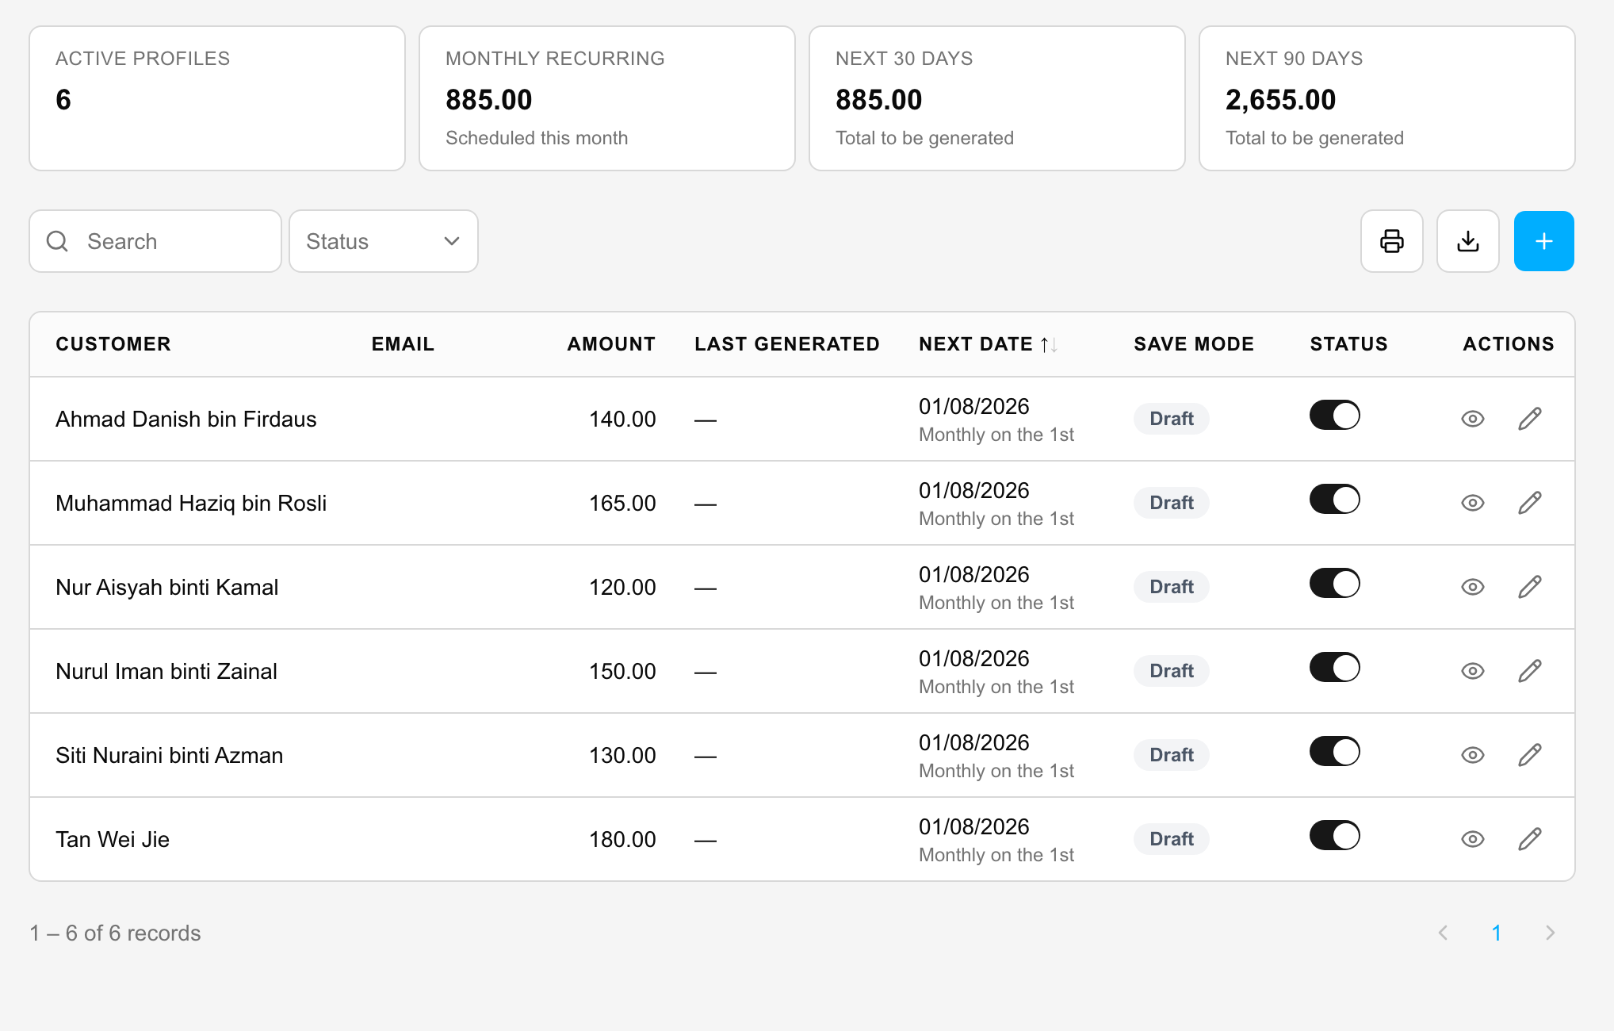Turn off Tan Wei Jie status switch
This screenshot has width=1614, height=1031.
(x=1334, y=836)
